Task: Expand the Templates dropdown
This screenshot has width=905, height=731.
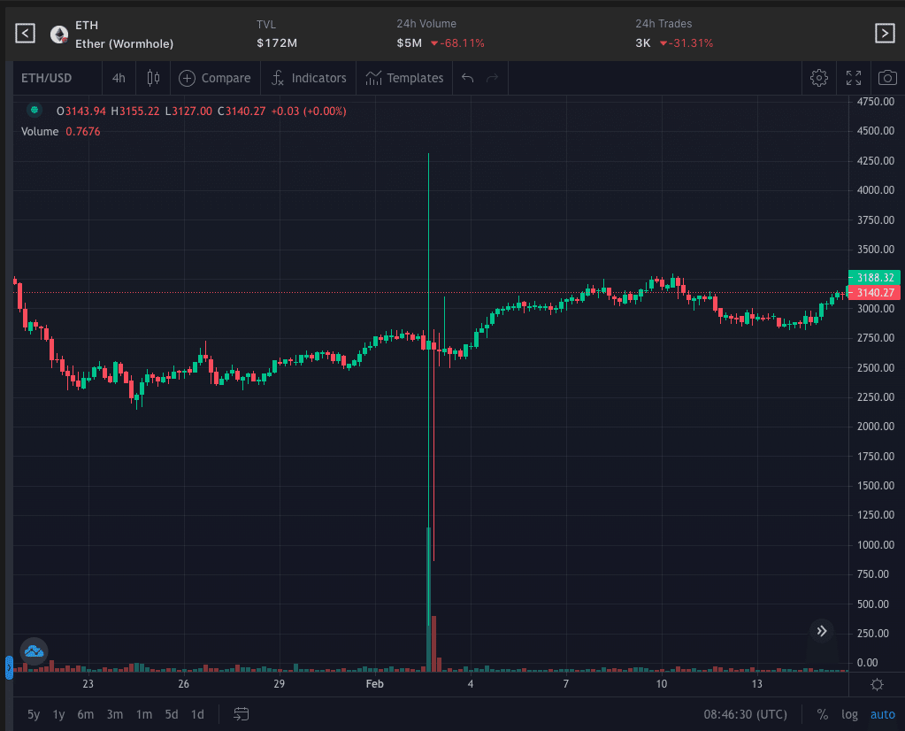Action: coord(405,78)
